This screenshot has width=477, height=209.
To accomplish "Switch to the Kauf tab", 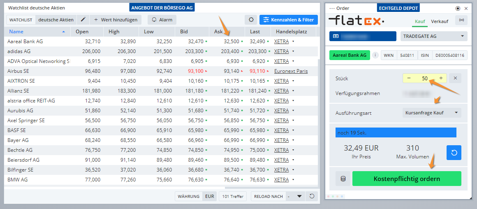I will tap(420, 21).
